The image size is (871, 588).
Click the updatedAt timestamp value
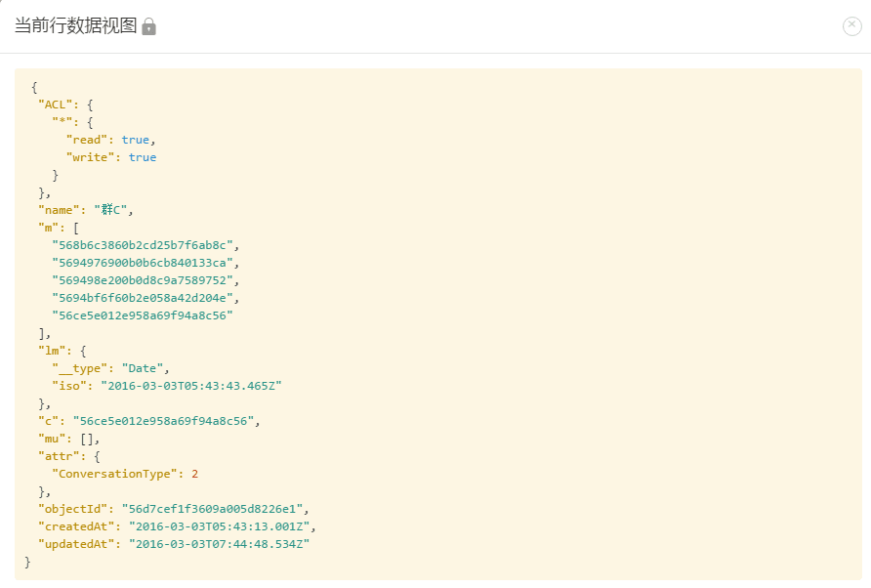[x=220, y=544]
